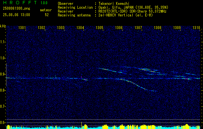
Task: Click the 1310 time marker
Action: tap(196, 27)
